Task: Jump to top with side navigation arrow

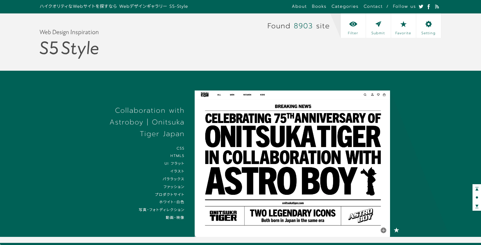Action: [x=477, y=189]
